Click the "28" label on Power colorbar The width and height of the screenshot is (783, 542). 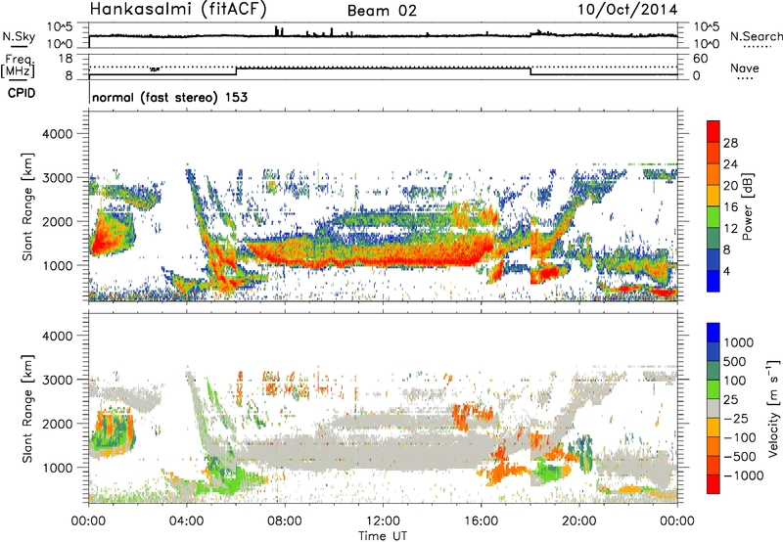(730, 143)
